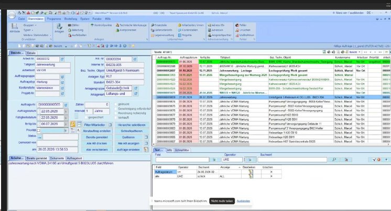Click the orange key icon beside fertig bis
This screenshot has width=391, height=211.
(72, 124)
